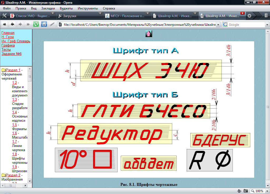Go back with the Back arrow
The width and height of the screenshot is (270, 194).
pos(12,24)
